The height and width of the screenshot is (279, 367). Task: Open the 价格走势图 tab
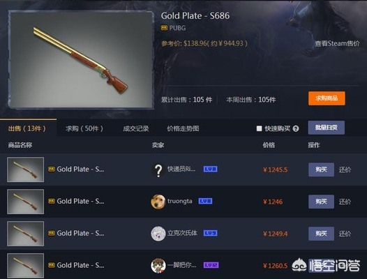[183, 128]
